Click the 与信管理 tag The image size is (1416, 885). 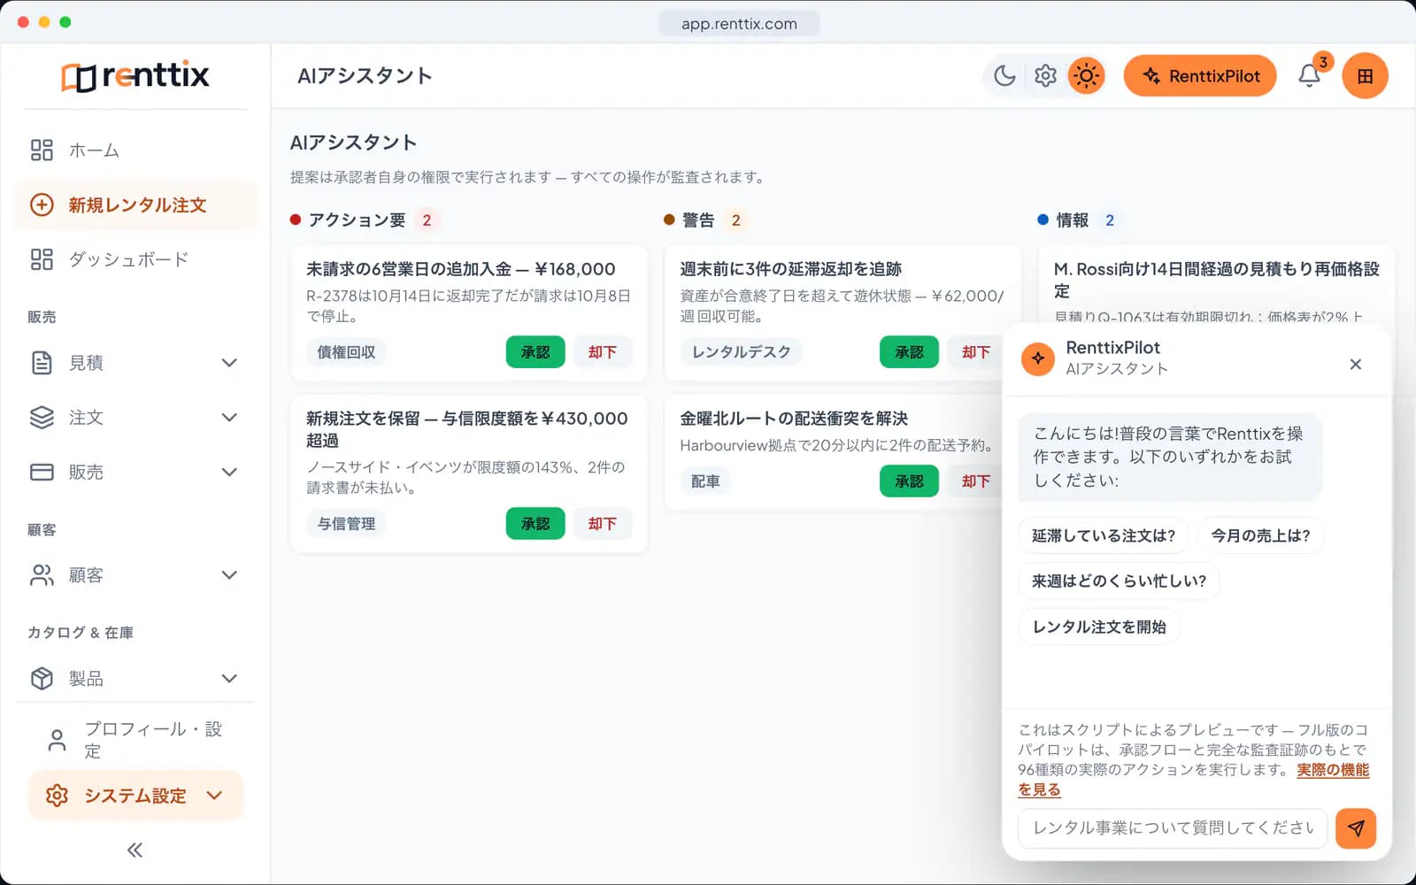click(347, 524)
